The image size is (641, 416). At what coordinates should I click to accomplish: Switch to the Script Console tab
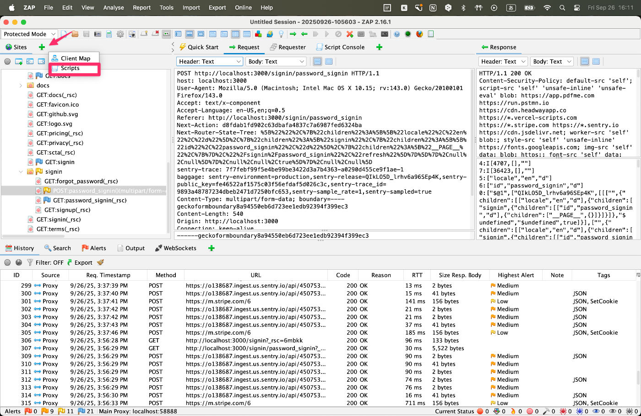pos(340,47)
